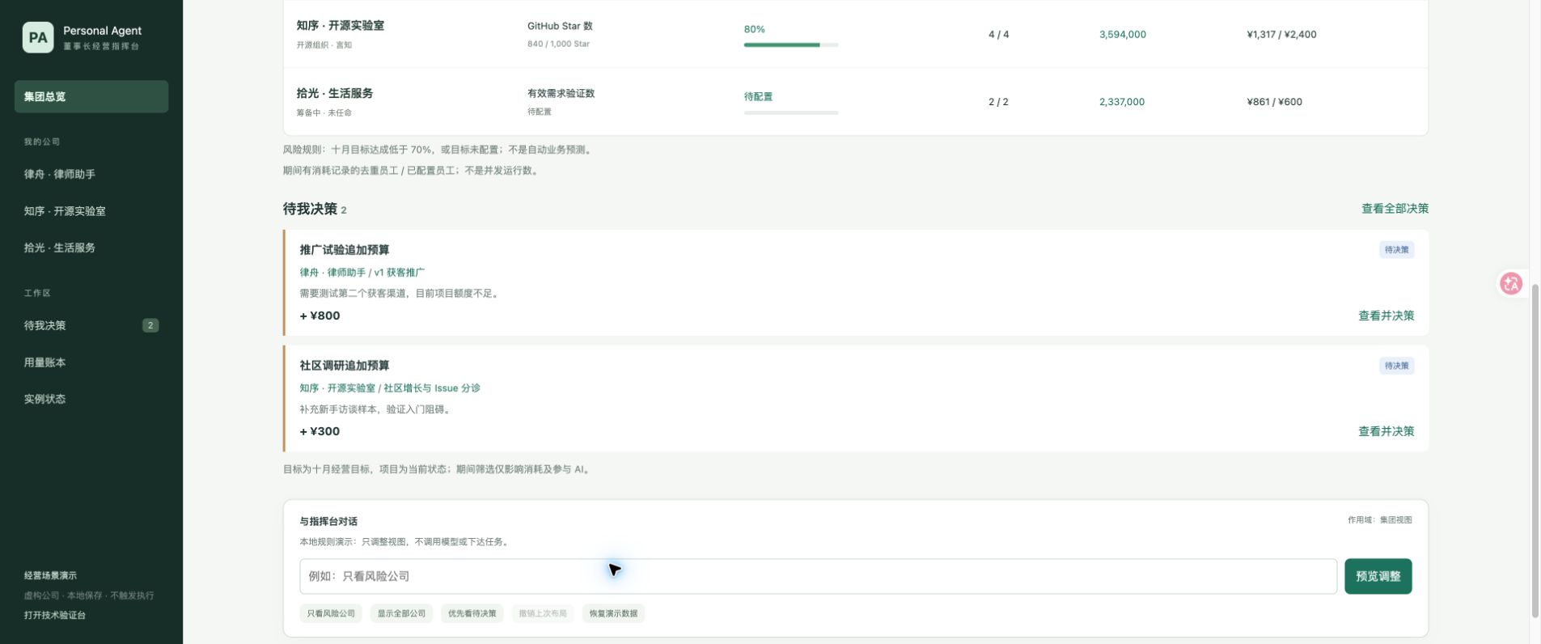
Task: Click the badge 2 next to 待我决策
Action: 150,325
